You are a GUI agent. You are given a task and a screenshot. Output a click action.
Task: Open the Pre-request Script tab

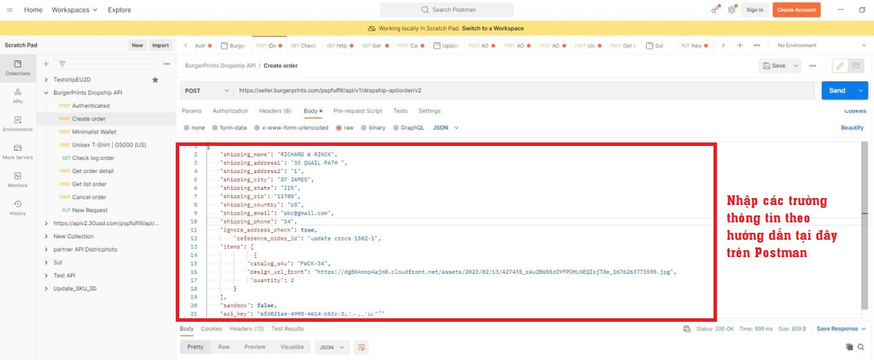pos(358,111)
